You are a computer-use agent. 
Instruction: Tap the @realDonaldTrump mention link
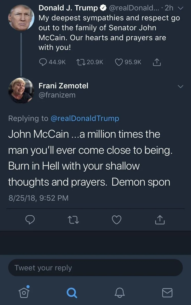coord(85,118)
